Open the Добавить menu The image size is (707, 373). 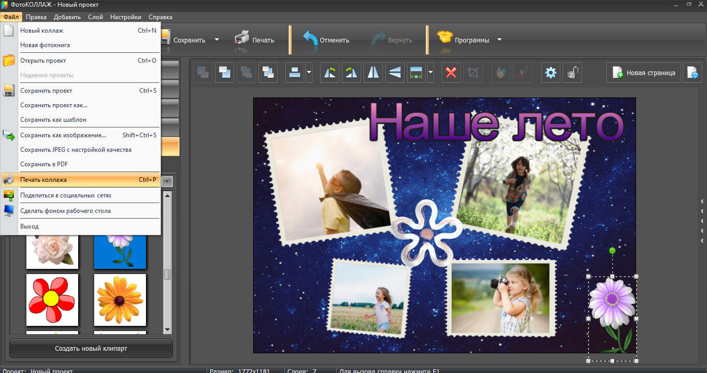click(67, 17)
